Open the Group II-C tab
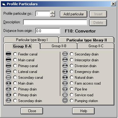The height and width of the screenshot is (118, 118). (x=96, y=46)
